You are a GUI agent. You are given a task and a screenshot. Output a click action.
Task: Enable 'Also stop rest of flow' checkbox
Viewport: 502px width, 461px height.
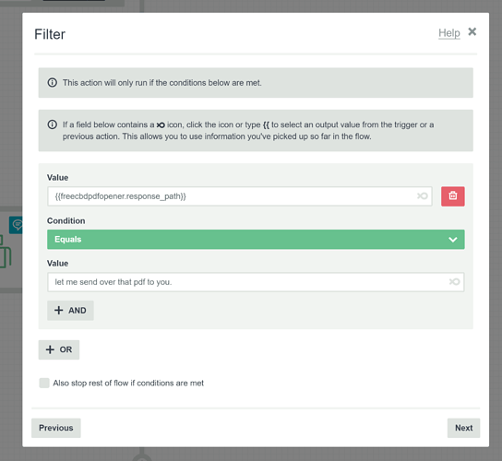44,383
